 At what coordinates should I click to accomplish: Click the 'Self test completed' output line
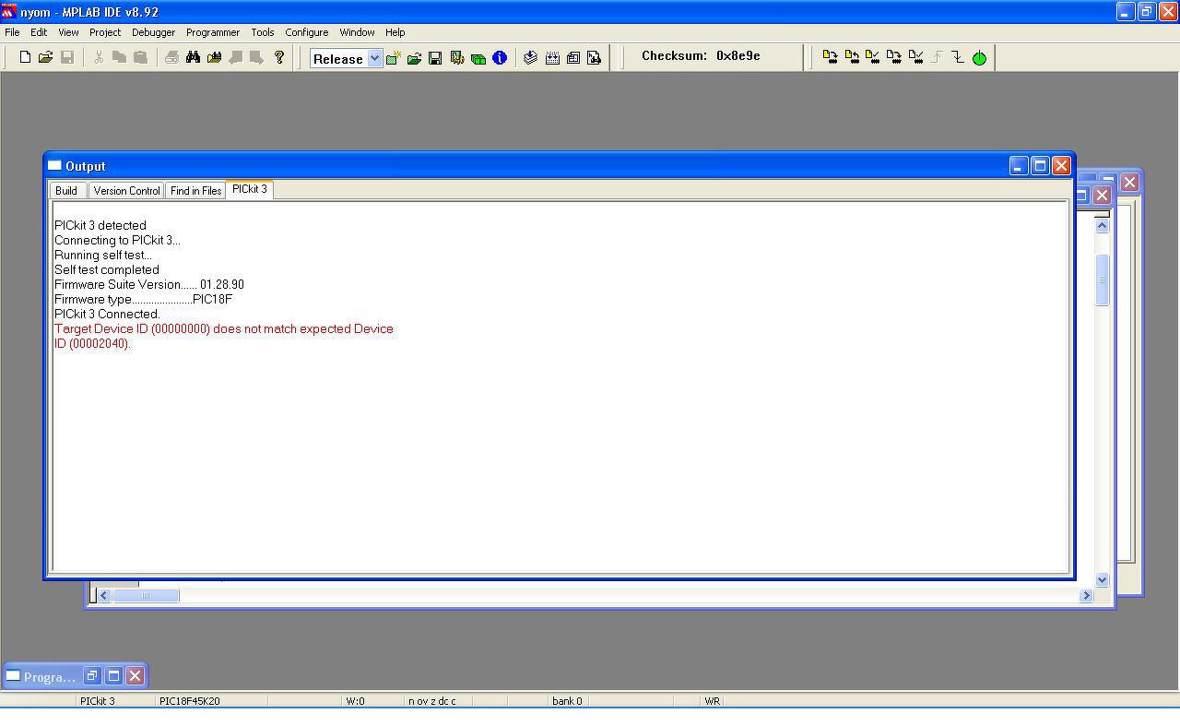(x=107, y=269)
